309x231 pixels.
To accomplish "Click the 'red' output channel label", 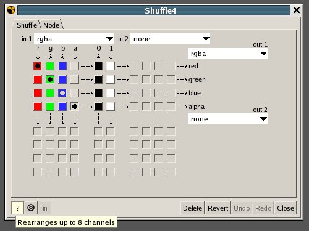I will point(193,66).
